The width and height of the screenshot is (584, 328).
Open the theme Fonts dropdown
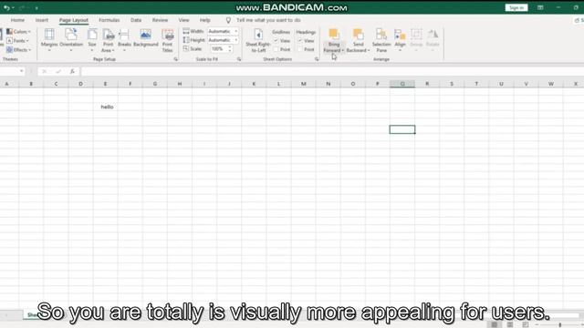click(17, 40)
